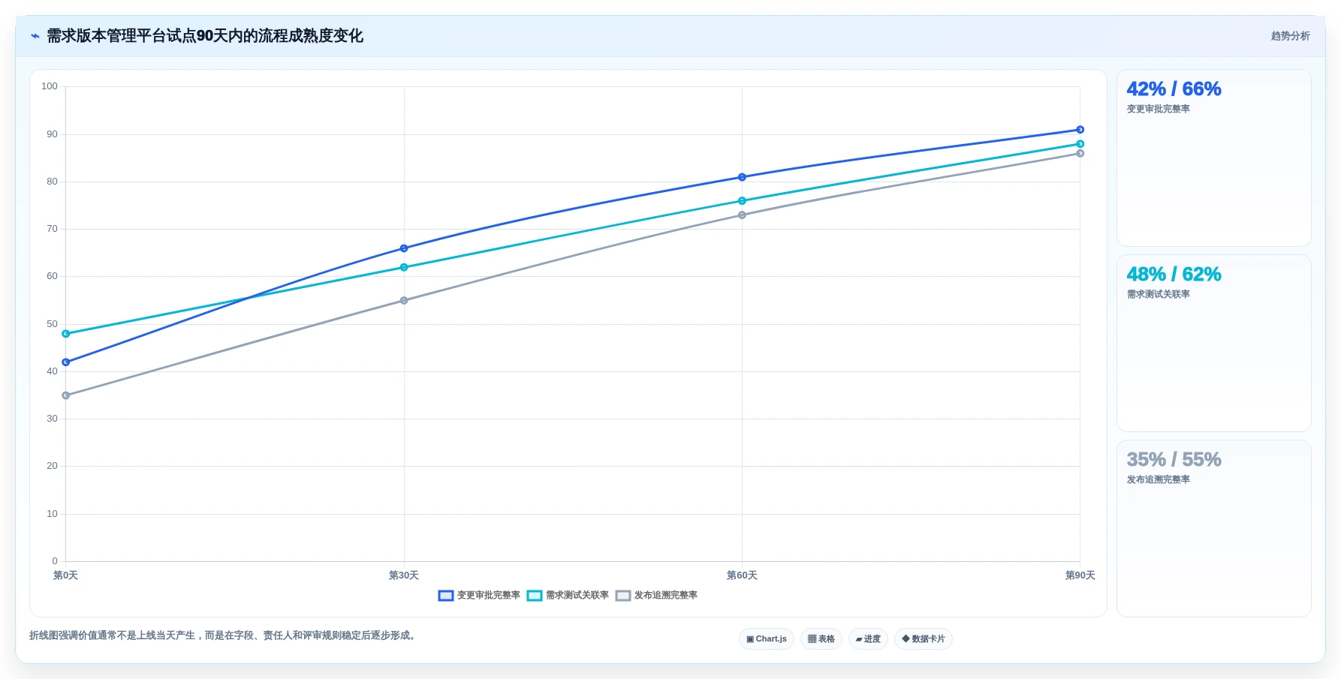
Task: Click the gray data point at 第0天
Action: click(66, 395)
